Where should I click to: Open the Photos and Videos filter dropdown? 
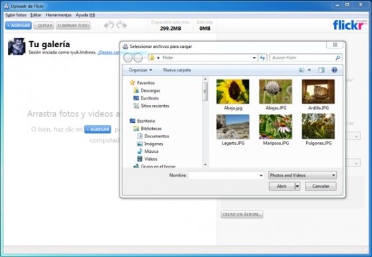pyautogui.click(x=302, y=175)
